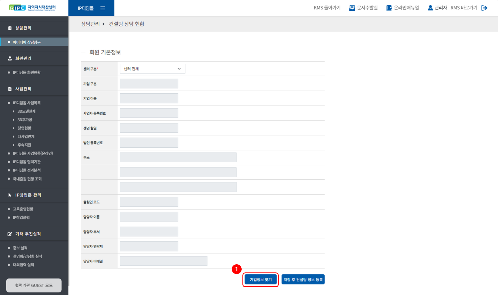Open the 온라인매뉴얼 manual icon

(x=389, y=8)
